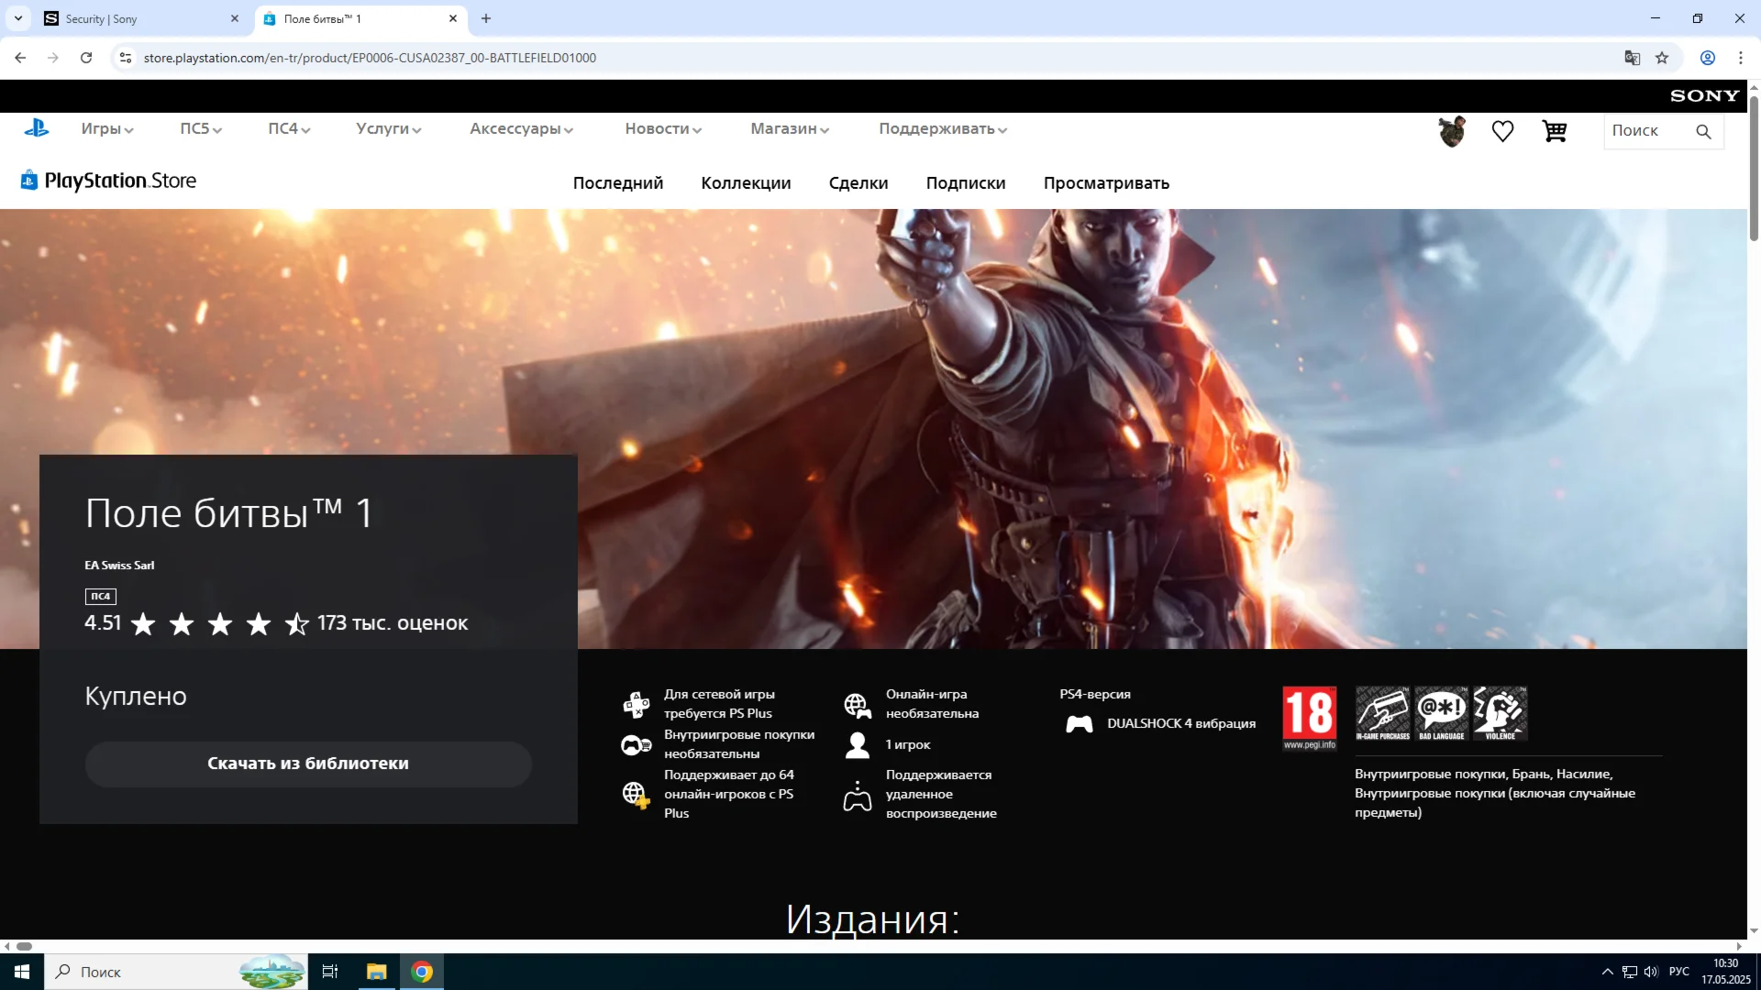
Task: Expand the Игры dropdown menu
Action: 106,129
